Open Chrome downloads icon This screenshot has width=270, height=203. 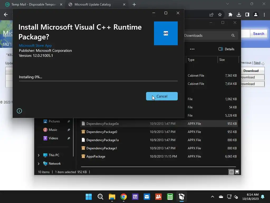[x=239, y=15]
